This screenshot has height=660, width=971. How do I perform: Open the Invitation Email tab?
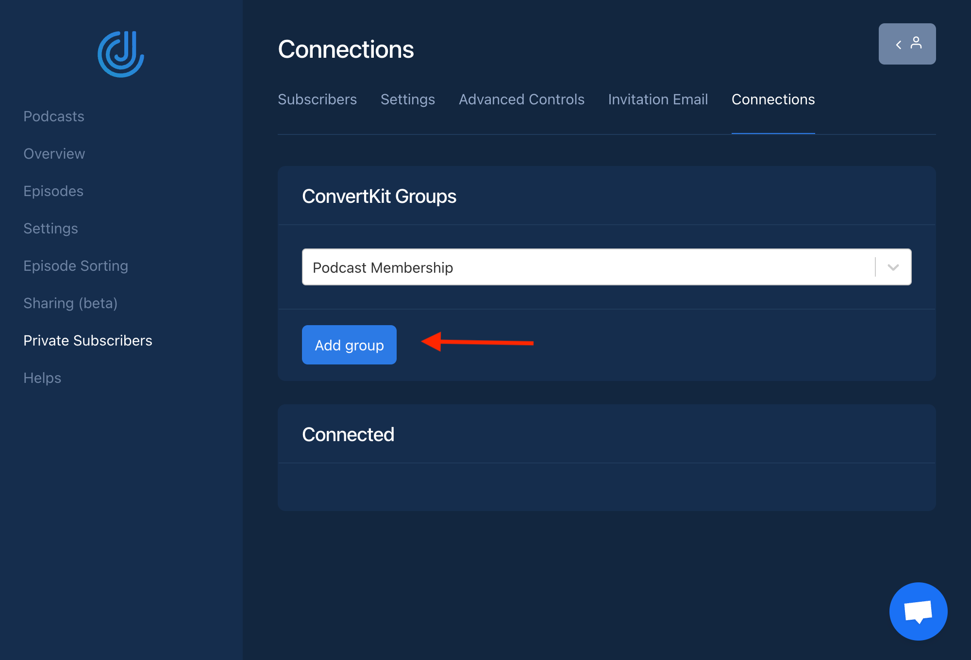658,99
